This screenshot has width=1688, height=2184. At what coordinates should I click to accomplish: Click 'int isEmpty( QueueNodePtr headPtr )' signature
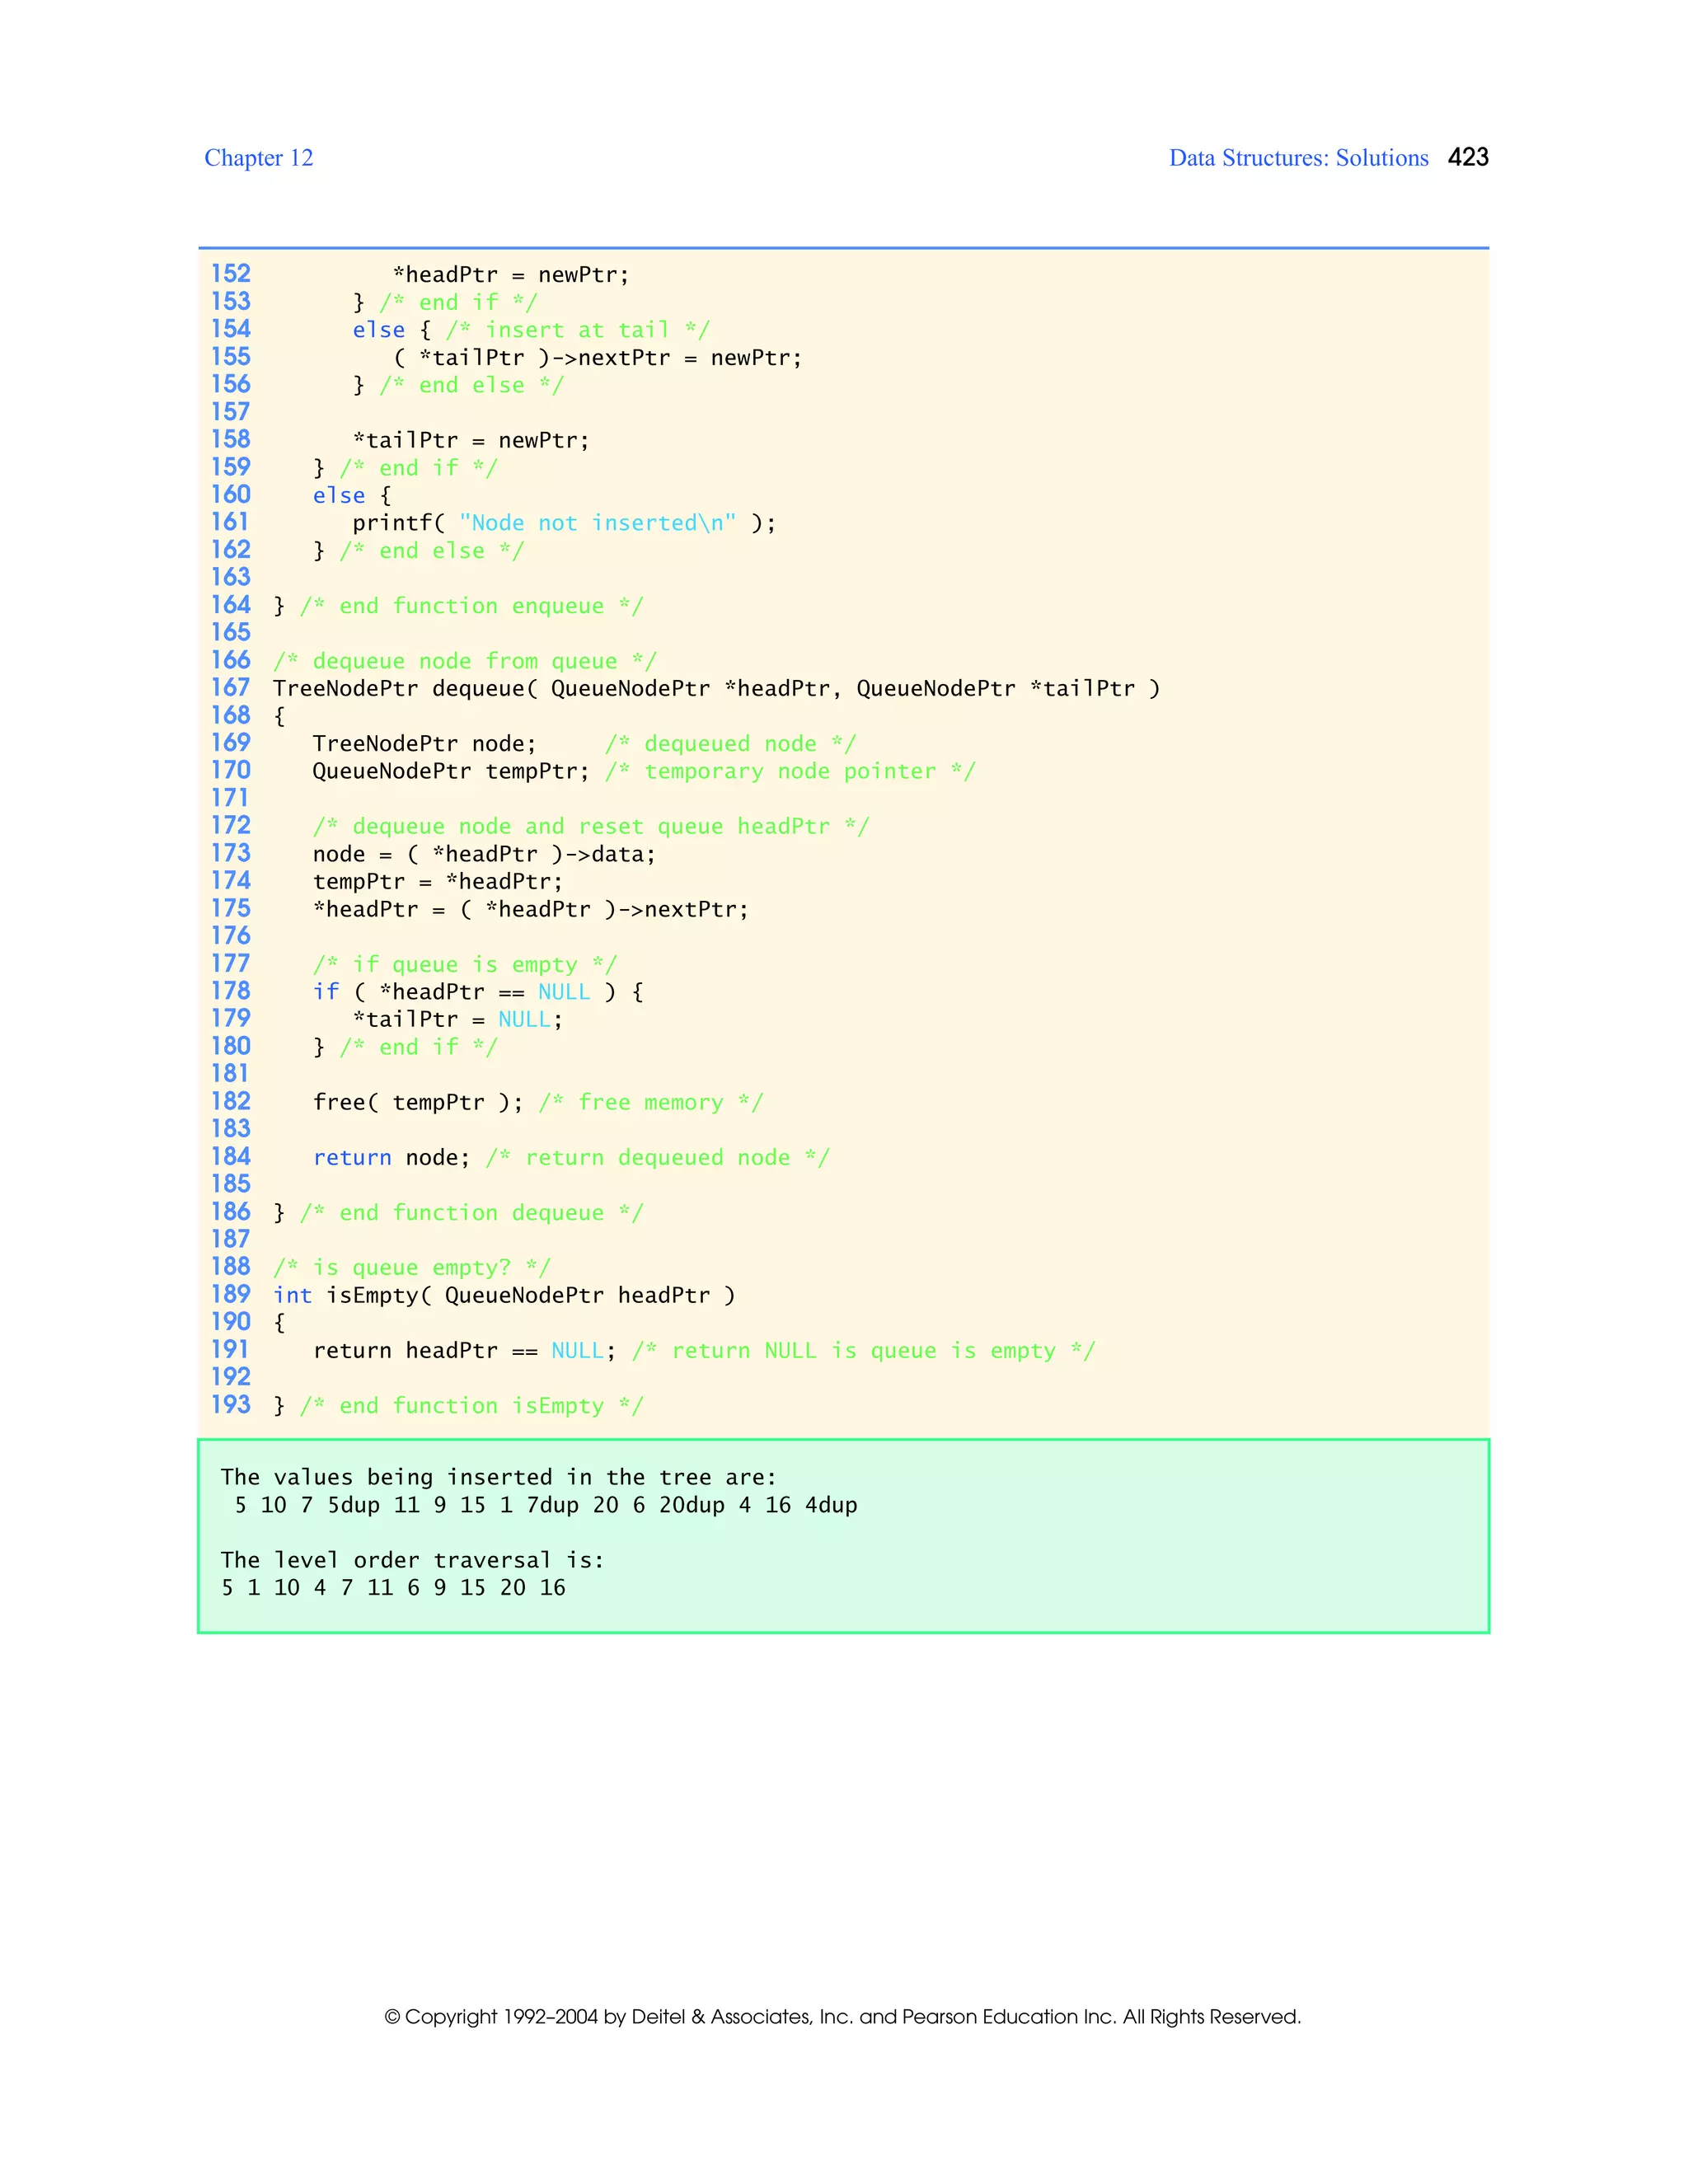point(504,1296)
